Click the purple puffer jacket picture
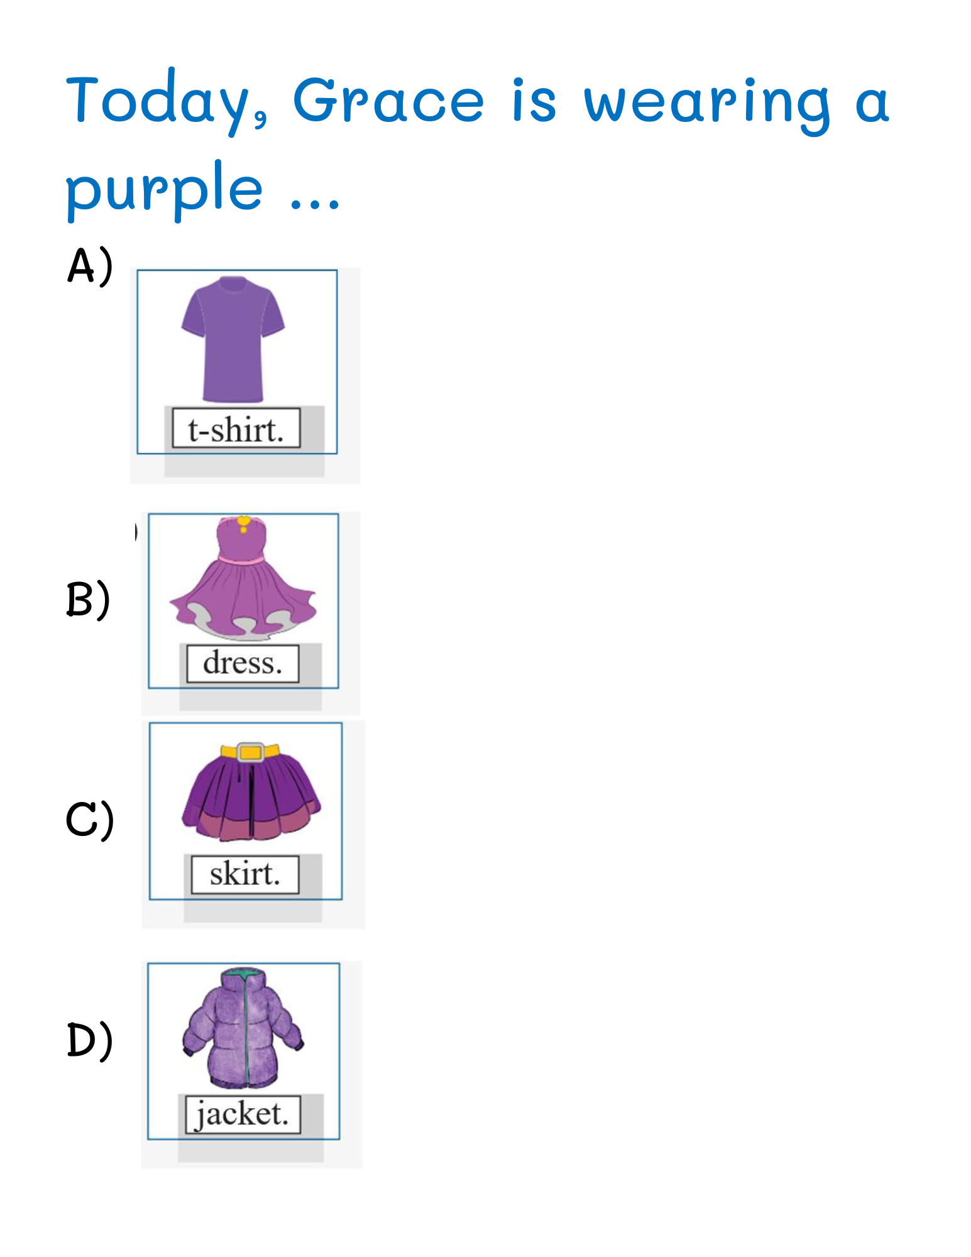Screen dimensions: 971x1257 coord(243,1028)
